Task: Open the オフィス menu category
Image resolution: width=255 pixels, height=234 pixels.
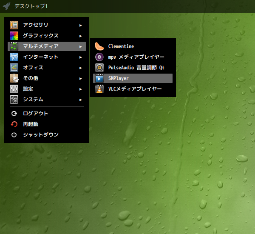Action: [47, 68]
